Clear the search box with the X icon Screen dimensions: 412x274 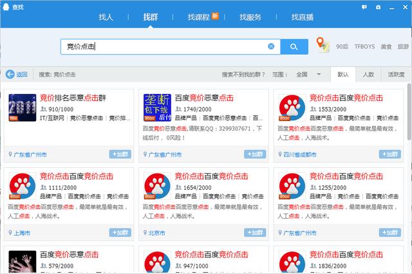(x=271, y=46)
